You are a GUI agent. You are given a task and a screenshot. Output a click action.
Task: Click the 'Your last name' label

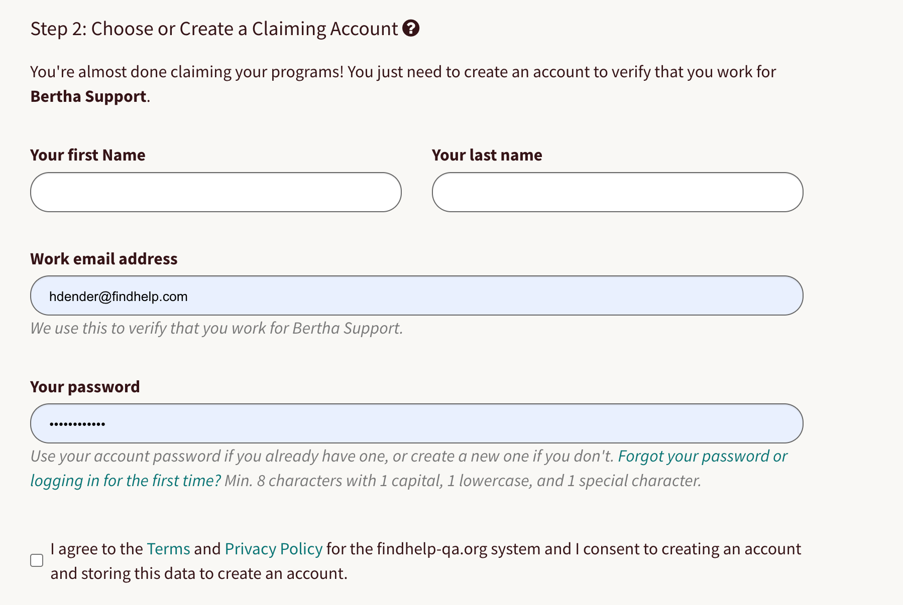pos(487,155)
